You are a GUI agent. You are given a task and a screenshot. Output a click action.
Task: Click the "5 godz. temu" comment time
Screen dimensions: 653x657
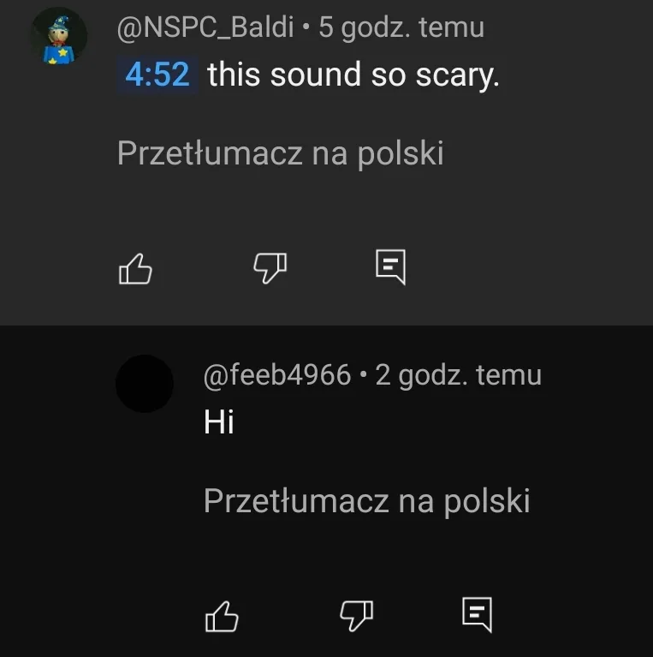(x=401, y=28)
